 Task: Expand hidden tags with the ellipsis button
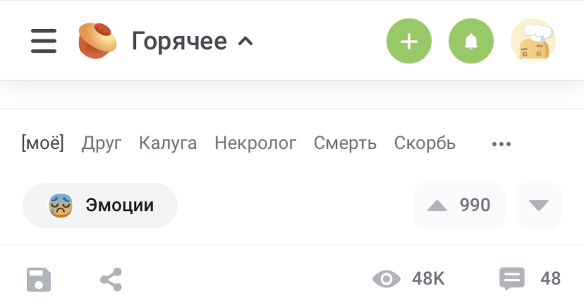pos(501,143)
